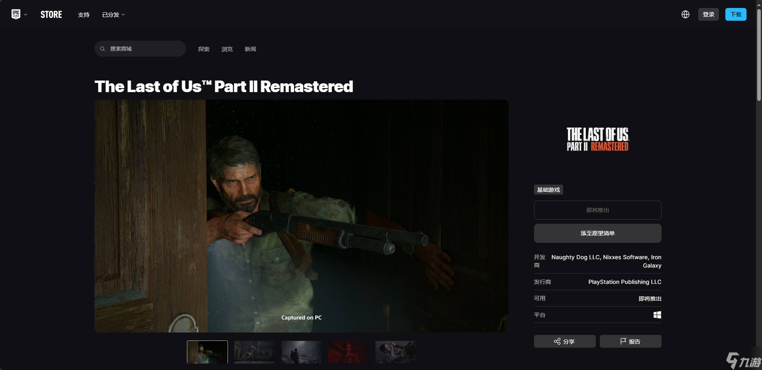This screenshot has width=762, height=370.
Task: Click the 即将推出 availability value text
Action: click(650, 299)
